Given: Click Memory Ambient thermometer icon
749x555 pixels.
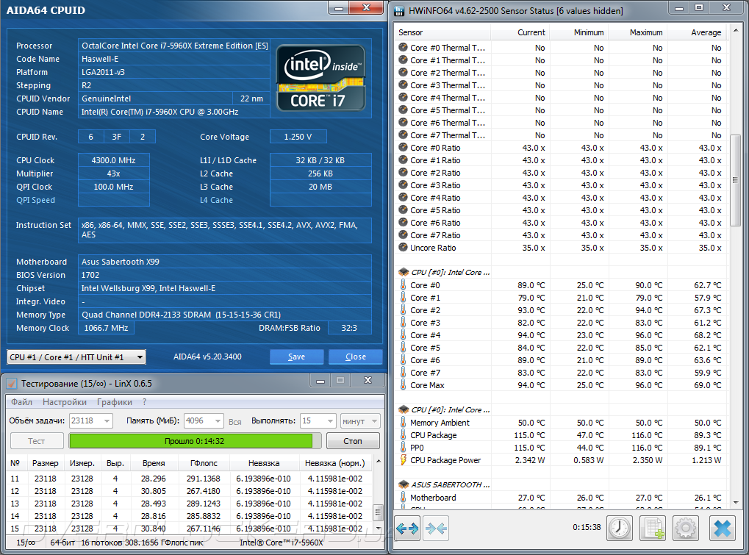Looking at the screenshot, I should click(x=403, y=422).
